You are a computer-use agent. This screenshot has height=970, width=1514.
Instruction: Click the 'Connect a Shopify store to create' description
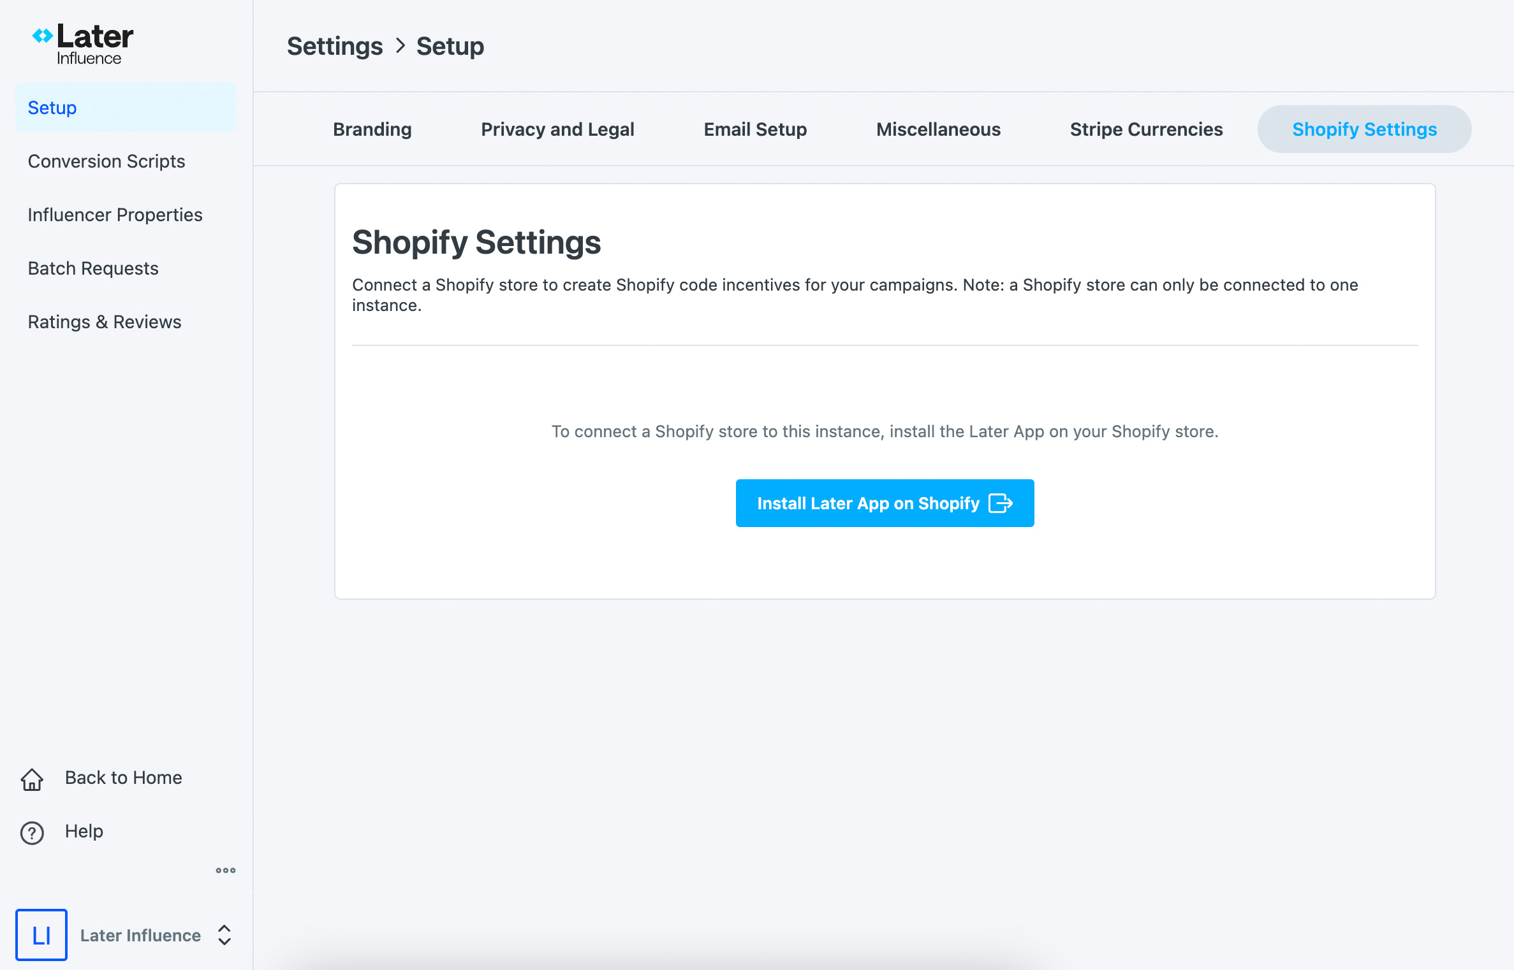pyautogui.click(x=855, y=294)
